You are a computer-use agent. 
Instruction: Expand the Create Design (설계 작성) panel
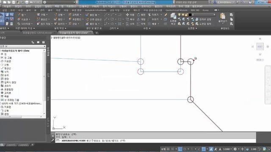tap(60, 28)
